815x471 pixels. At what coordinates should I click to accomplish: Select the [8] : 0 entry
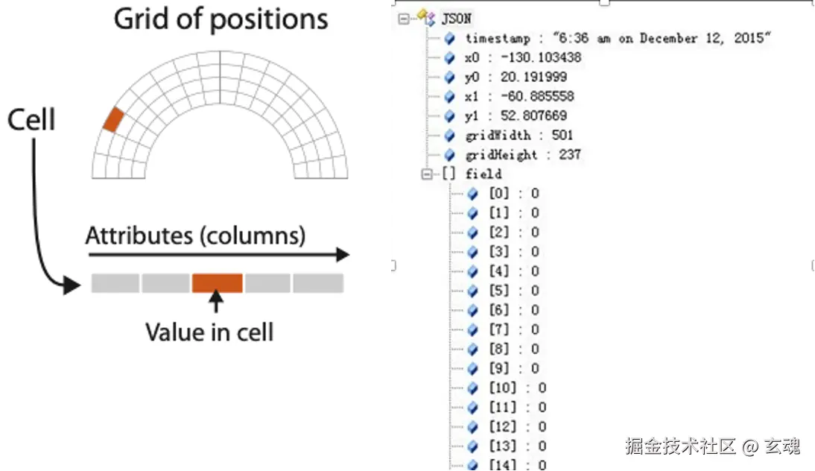514,350
